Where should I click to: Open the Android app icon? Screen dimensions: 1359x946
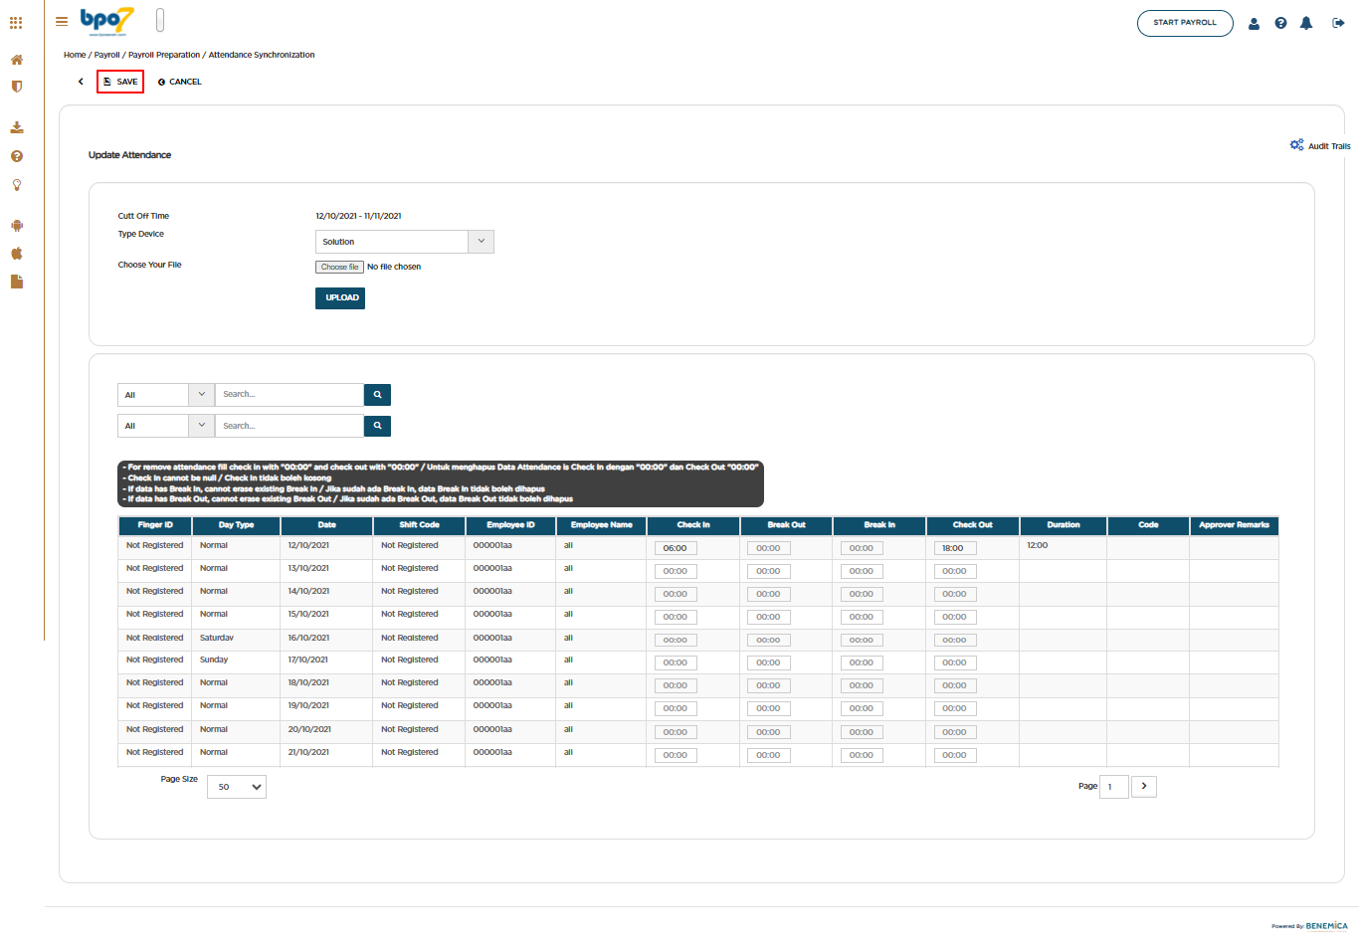(x=17, y=226)
